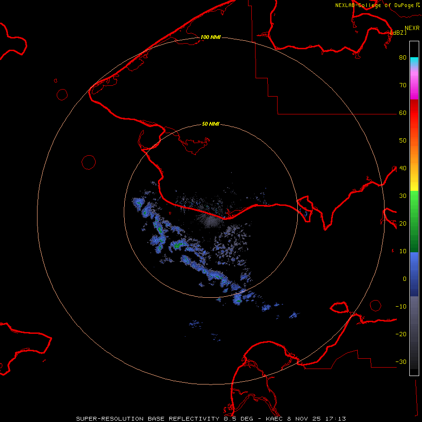
Task: Click the 17:13 timestamp in the caption
Action: [337, 419]
